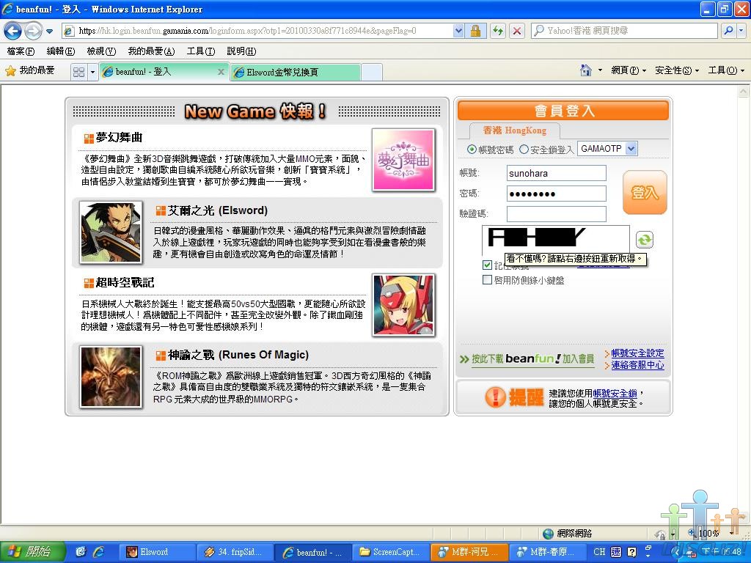Open the 工具(O) toolbar dropdown
The width and height of the screenshot is (751, 563).
pyautogui.click(x=726, y=70)
